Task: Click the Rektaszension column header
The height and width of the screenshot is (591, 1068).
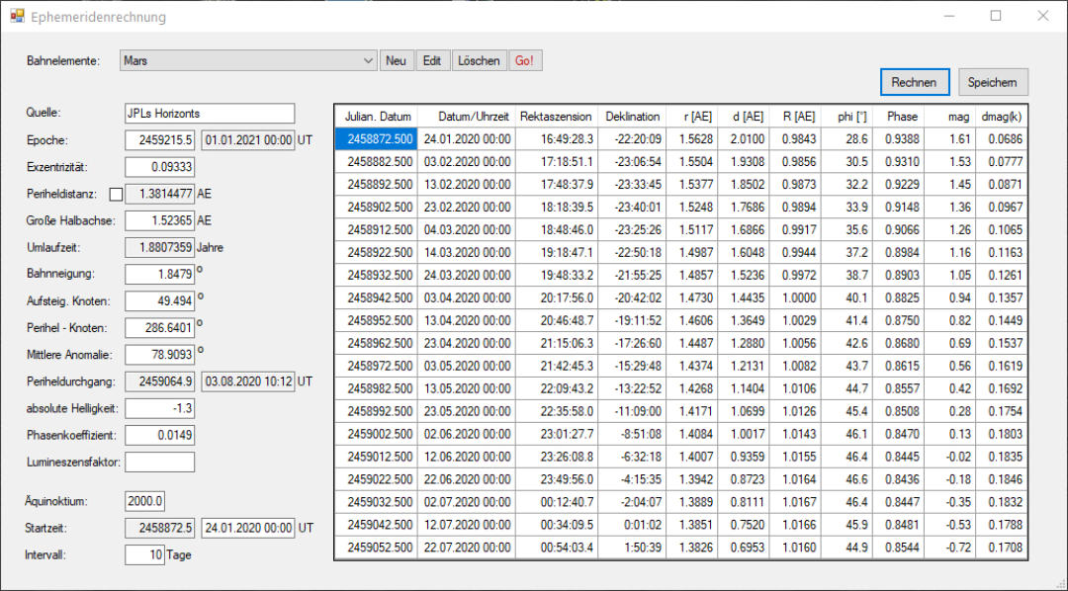Action: [x=556, y=117]
